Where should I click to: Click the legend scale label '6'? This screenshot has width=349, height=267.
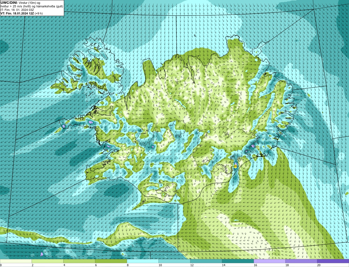[x=96, y=265]
